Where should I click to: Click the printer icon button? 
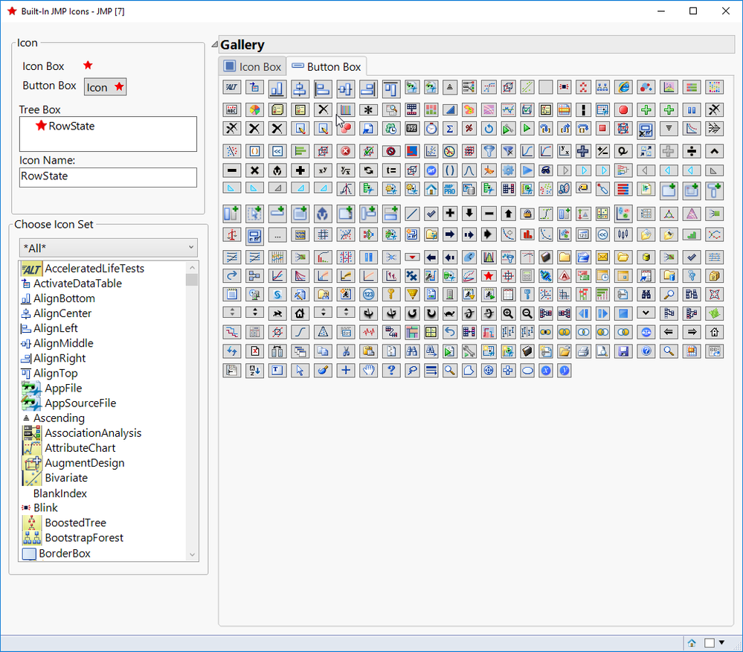[x=583, y=351]
